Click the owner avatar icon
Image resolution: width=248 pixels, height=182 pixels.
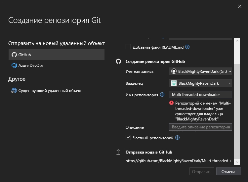point(174,83)
